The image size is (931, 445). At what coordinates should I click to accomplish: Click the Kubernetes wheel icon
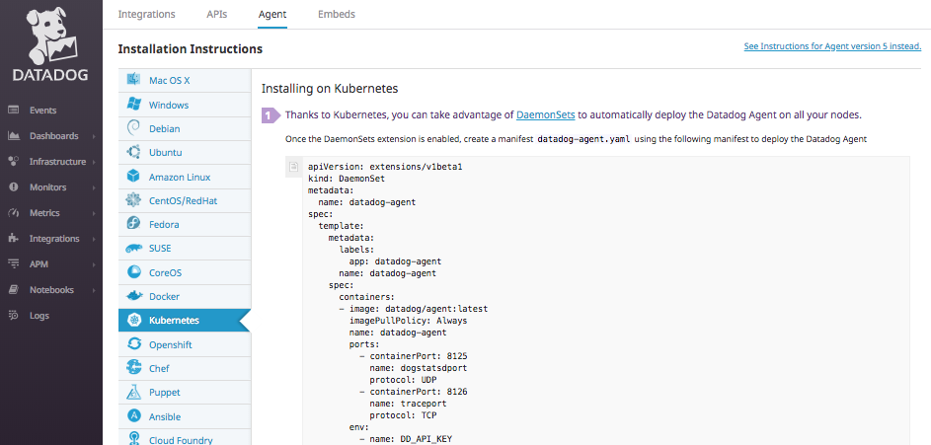pyautogui.click(x=133, y=321)
